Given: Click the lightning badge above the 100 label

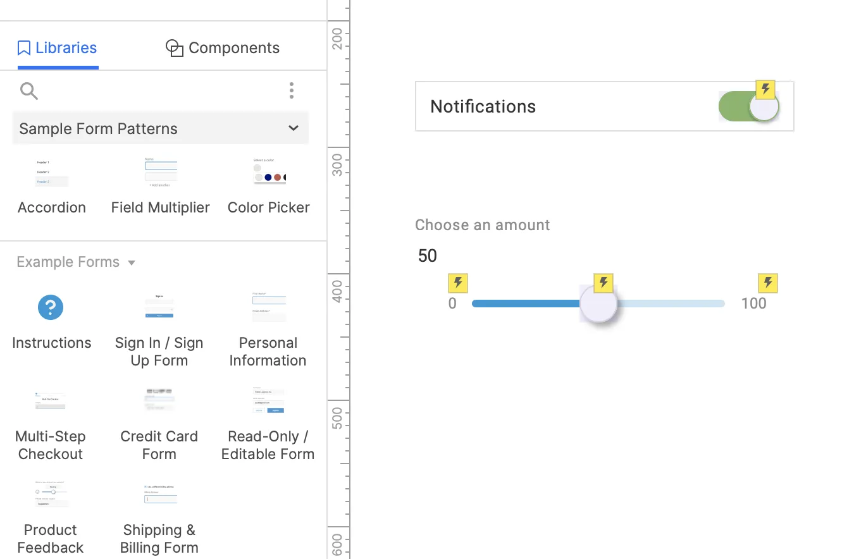Looking at the screenshot, I should pos(768,283).
